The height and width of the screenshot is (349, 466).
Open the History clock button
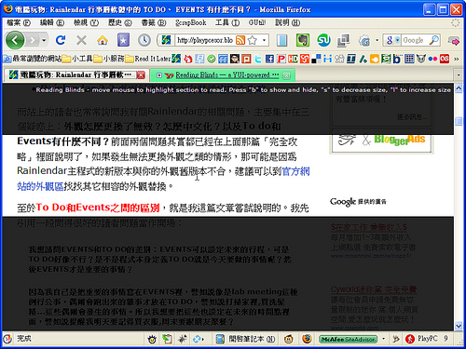pos(144,40)
